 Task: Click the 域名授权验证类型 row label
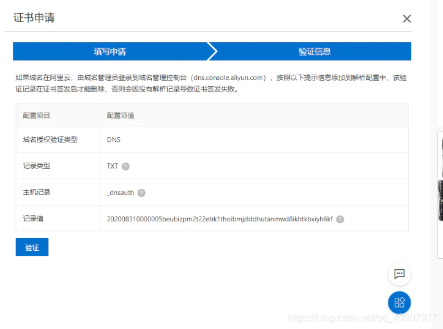pyautogui.click(x=50, y=139)
